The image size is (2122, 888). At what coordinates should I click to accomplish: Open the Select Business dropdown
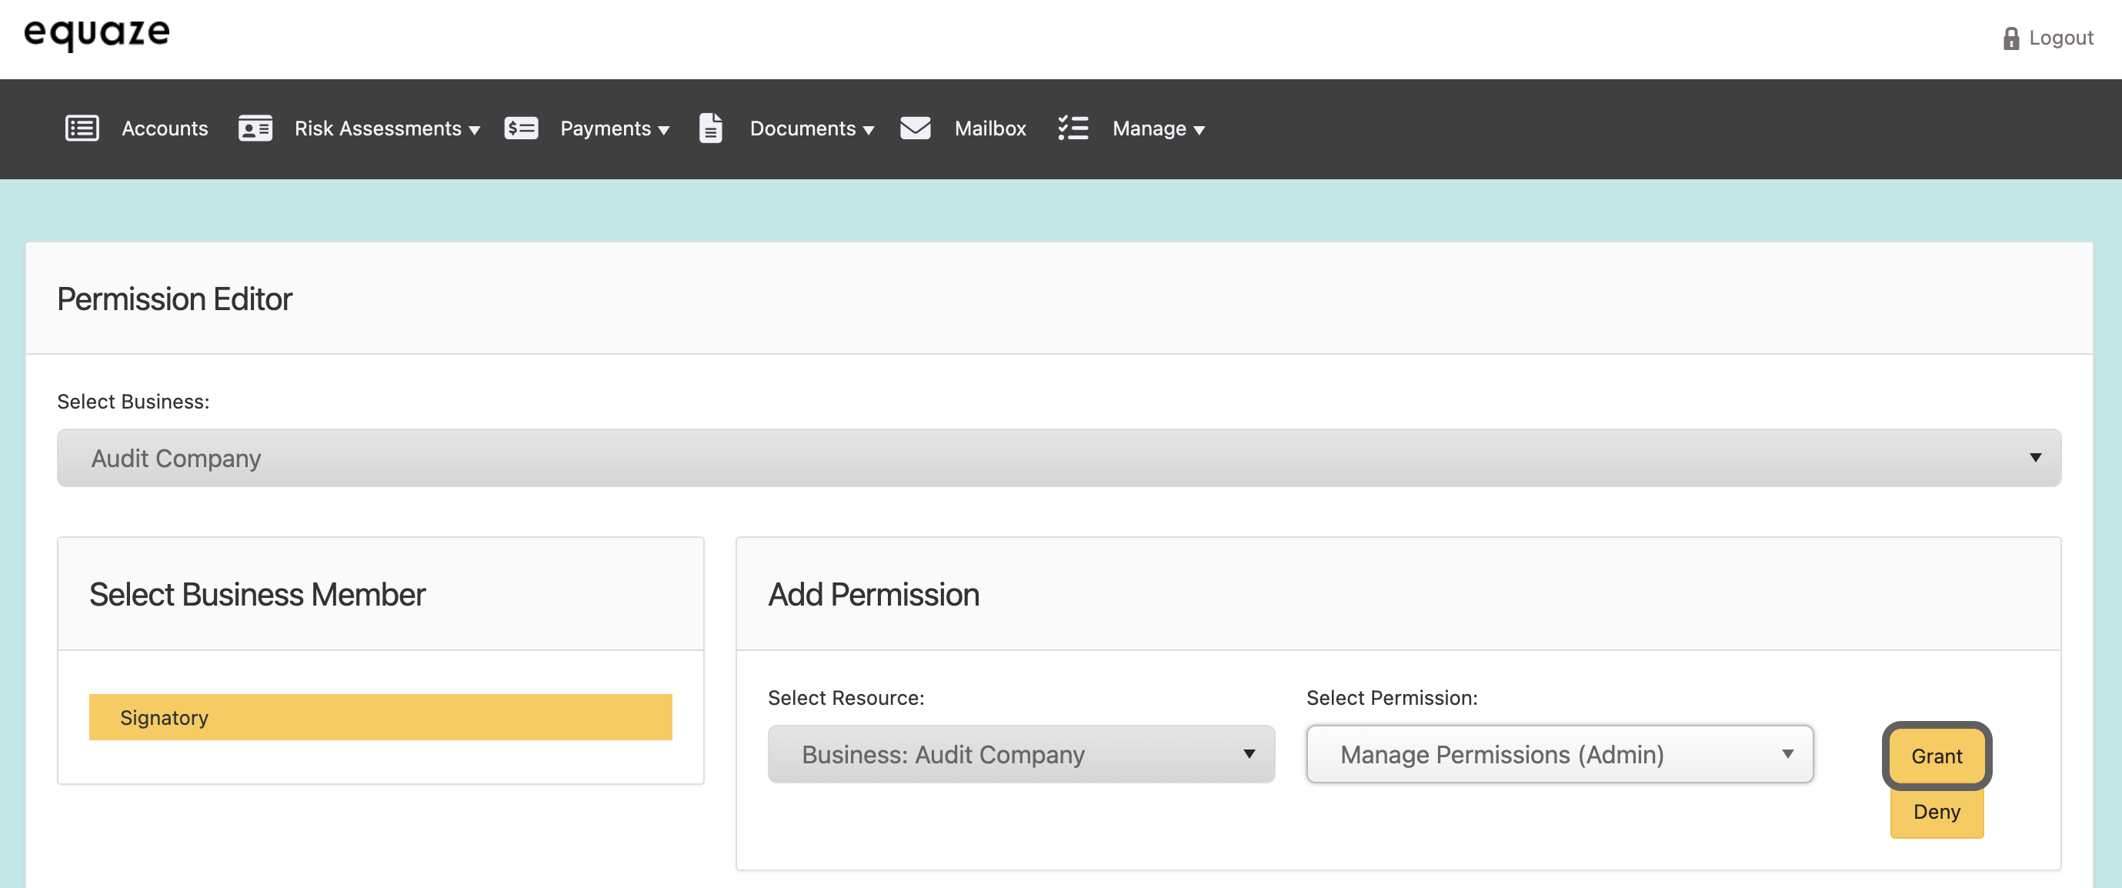point(1059,458)
